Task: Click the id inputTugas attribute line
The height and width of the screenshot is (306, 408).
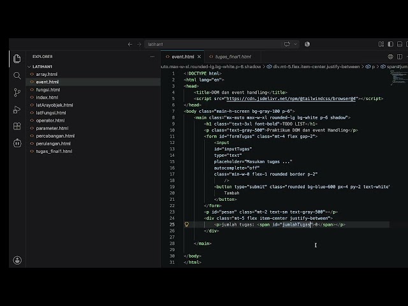Action: click(233, 149)
